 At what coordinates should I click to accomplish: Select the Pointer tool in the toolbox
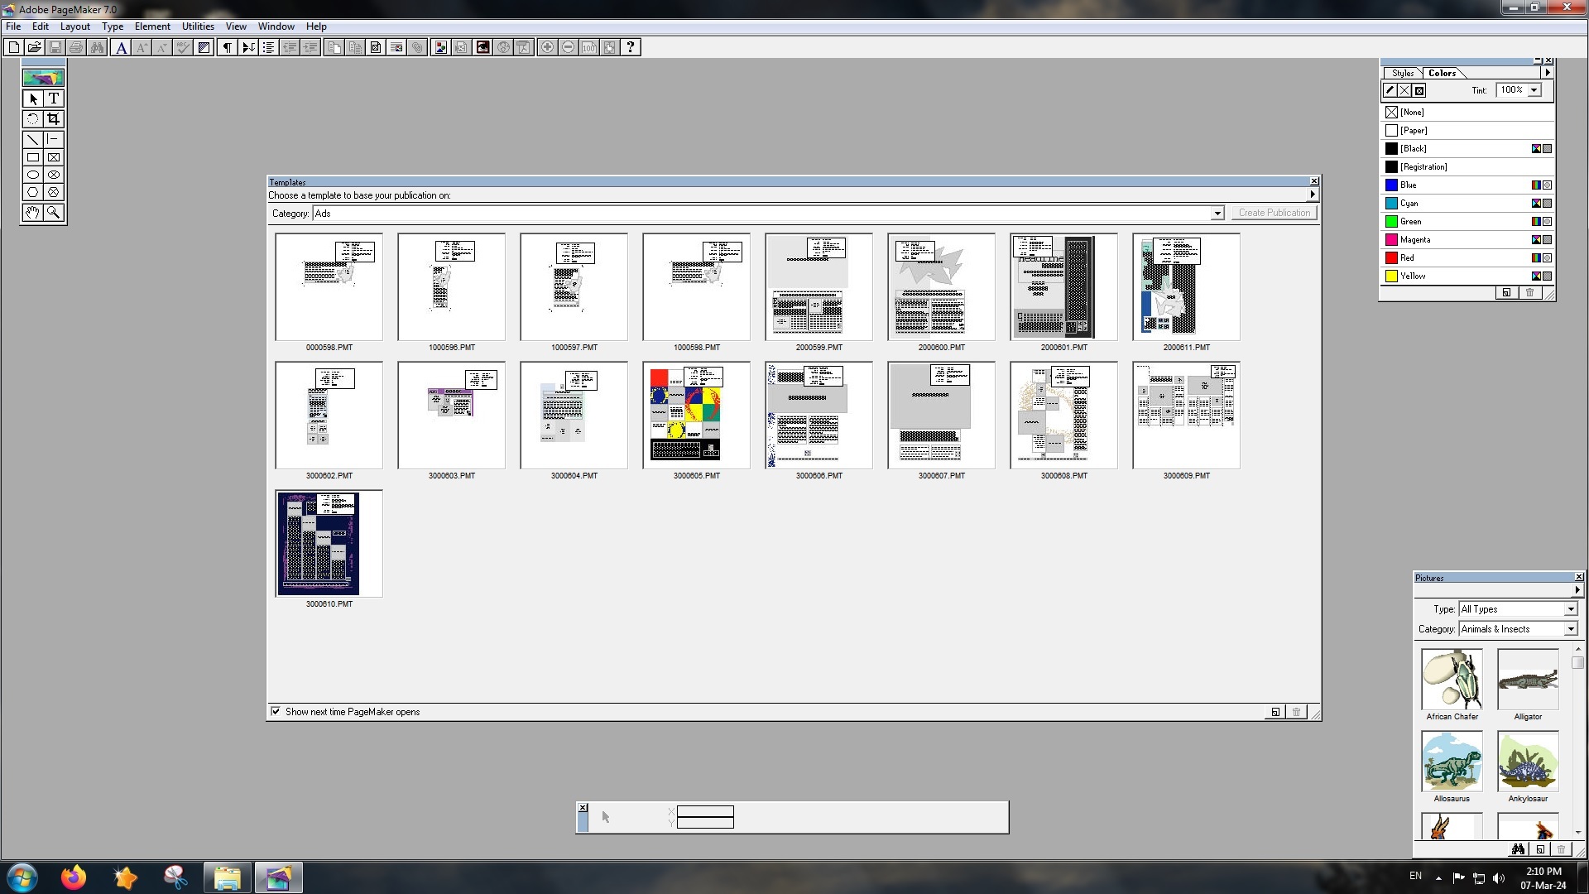[33, 99]
